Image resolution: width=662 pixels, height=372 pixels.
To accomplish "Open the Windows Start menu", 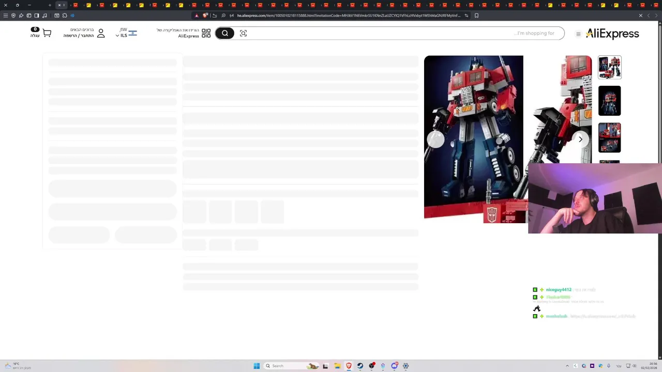I will tap(257, 366).
